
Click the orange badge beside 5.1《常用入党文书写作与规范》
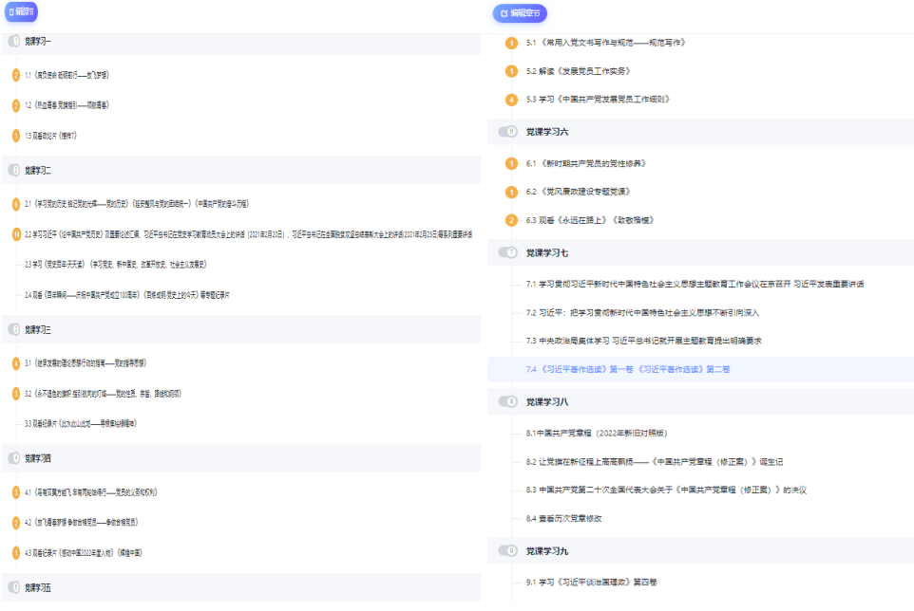[512, 43]
